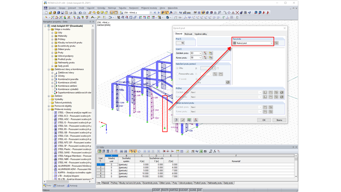The width and height of the screenshot is (341, 192).
Task: Click column A header in Uzly table
Action: coord(111,156)
